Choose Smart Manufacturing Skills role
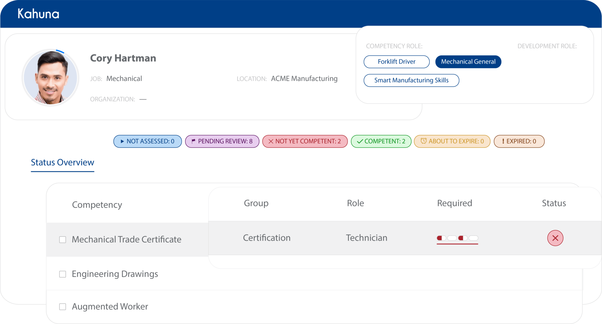This screenshot has height=324, width=602. click(411, 80)
